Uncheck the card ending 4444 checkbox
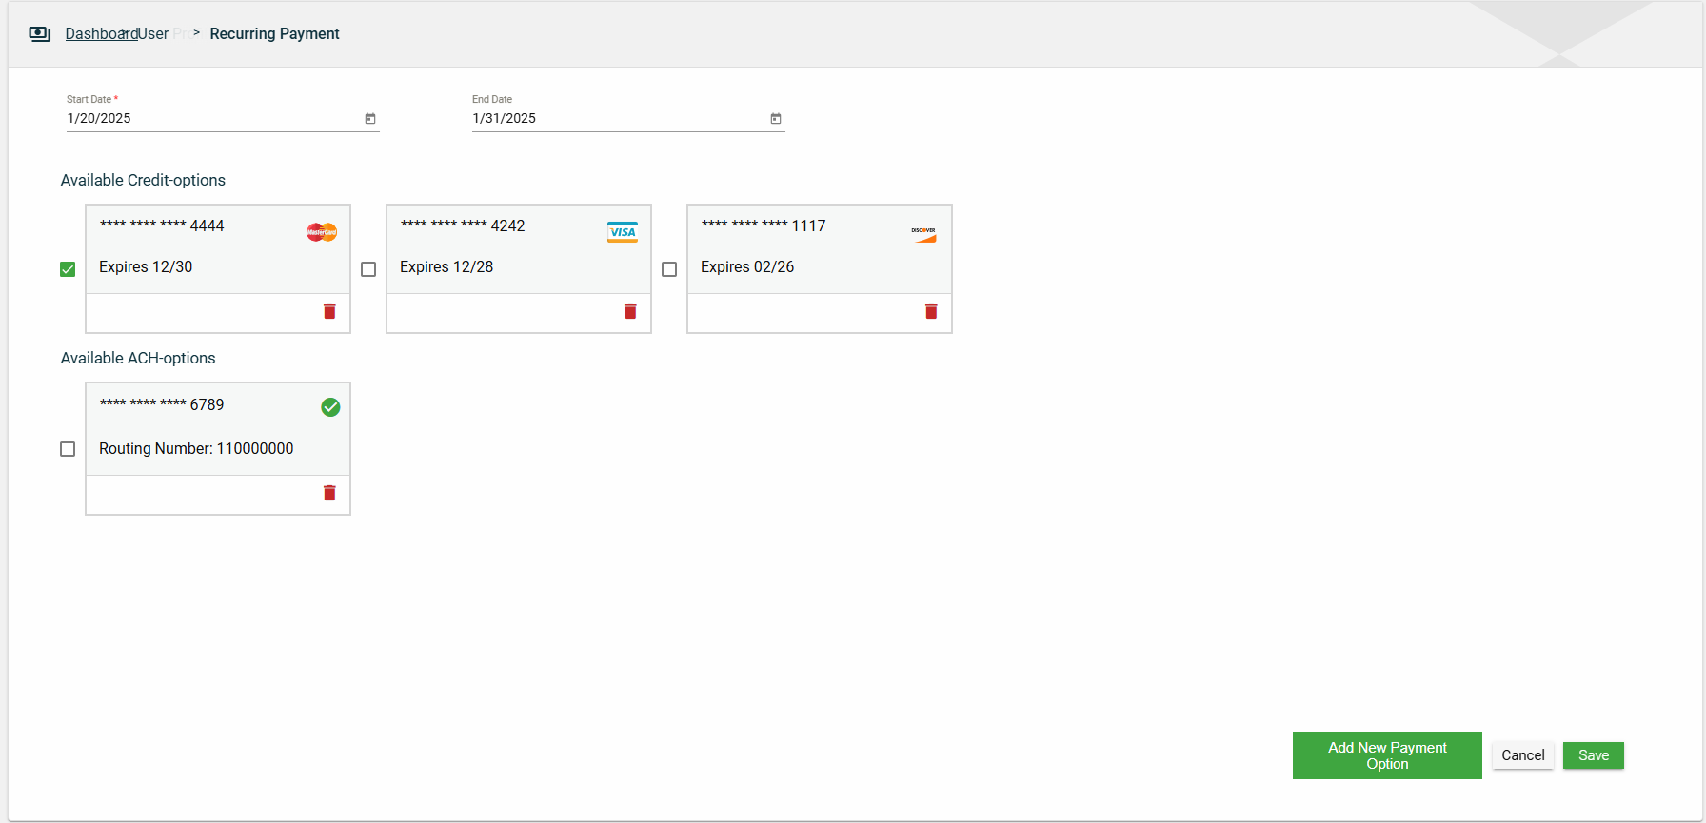The image size is (1706, 823). point(68,269)
